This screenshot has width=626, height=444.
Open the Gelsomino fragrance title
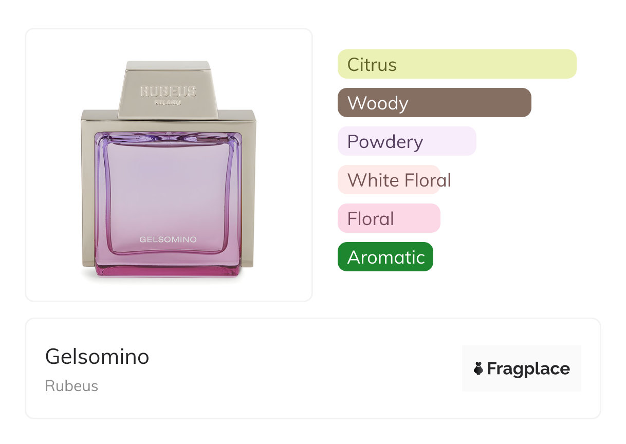coord(97,356)
